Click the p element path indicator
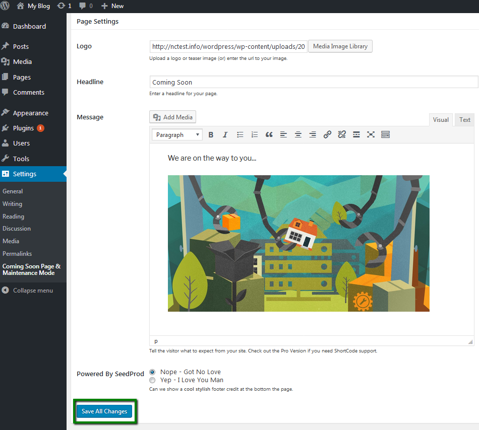 point(156,341)
